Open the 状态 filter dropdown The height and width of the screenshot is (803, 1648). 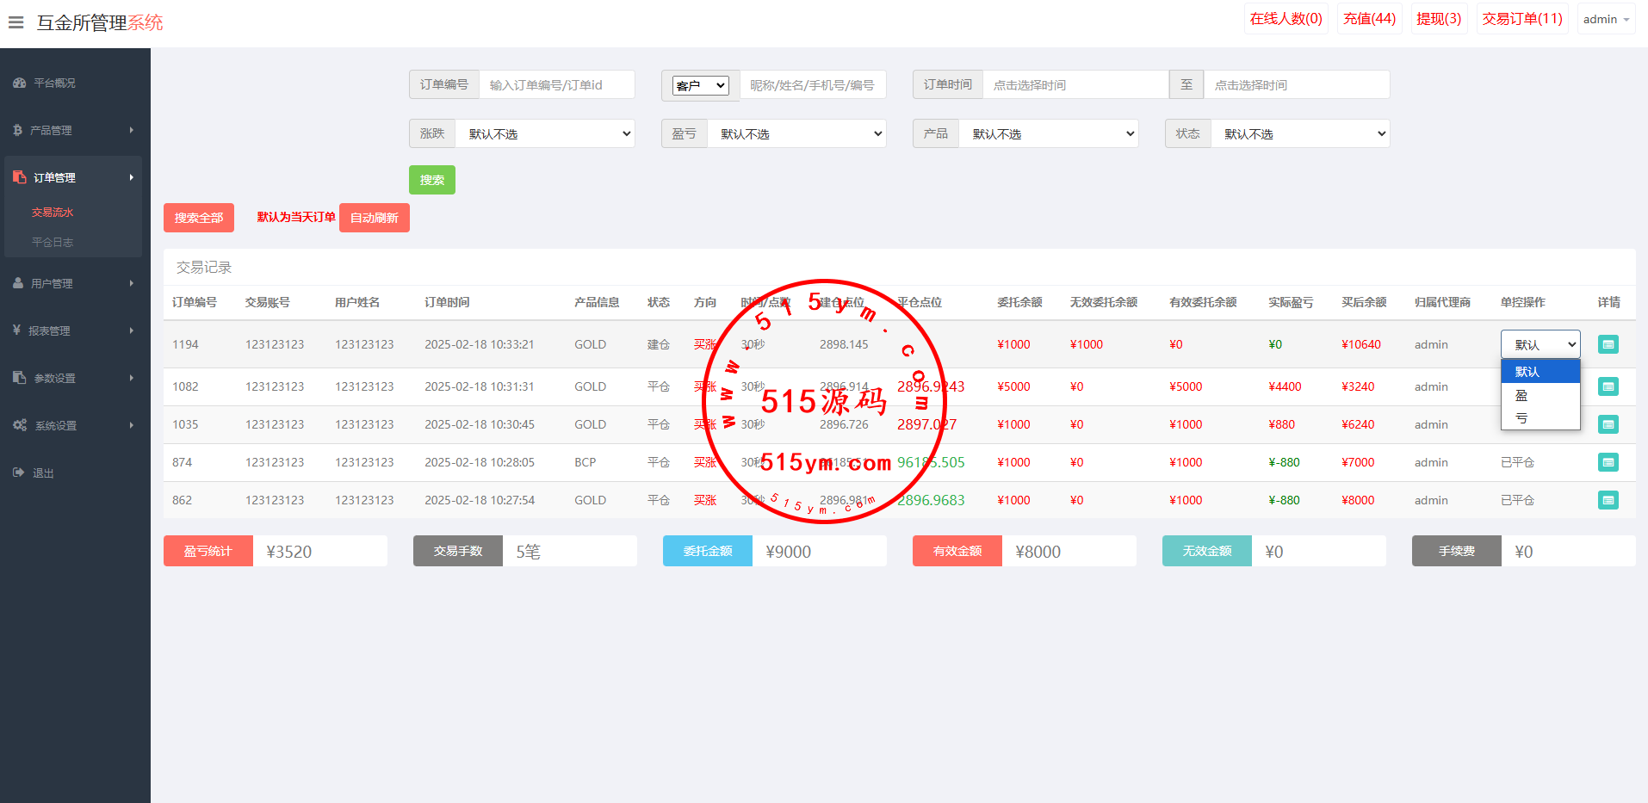point(1300,134)
